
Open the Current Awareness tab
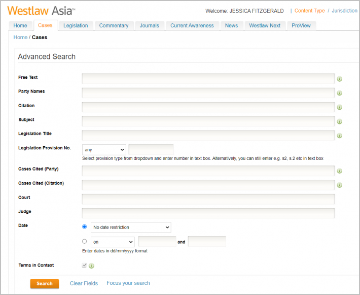click(192, 25)
